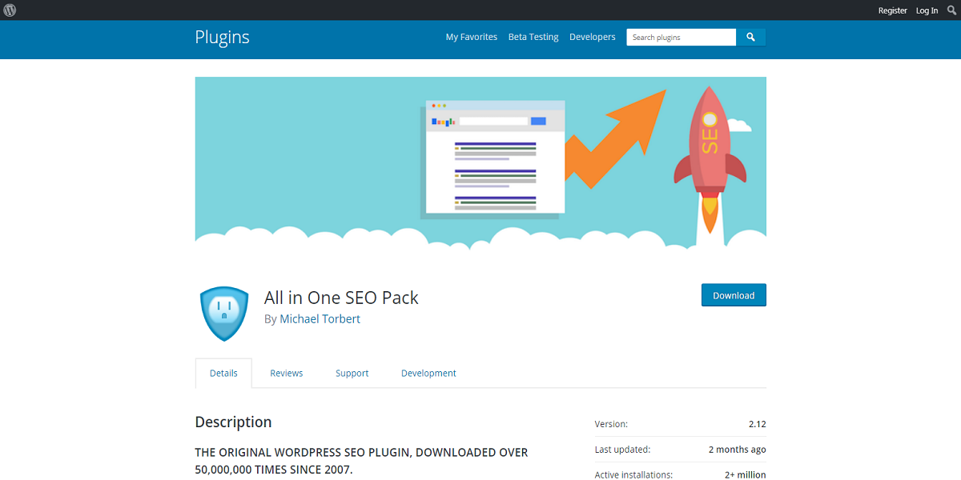The width and height of the screenshot is (961, 480).
Task: Switch to the Support tab
Action: pyautogui.click(x=352, y=373)
